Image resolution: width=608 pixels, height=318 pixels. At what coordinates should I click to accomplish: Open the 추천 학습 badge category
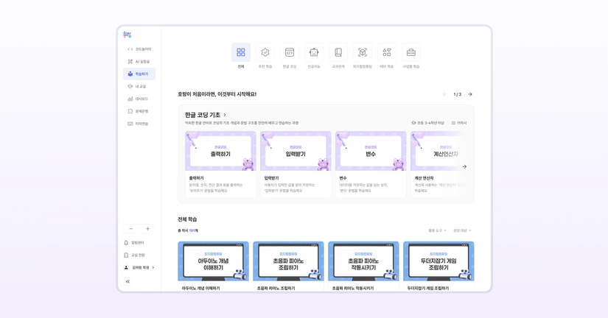click(x=265, y=52)
